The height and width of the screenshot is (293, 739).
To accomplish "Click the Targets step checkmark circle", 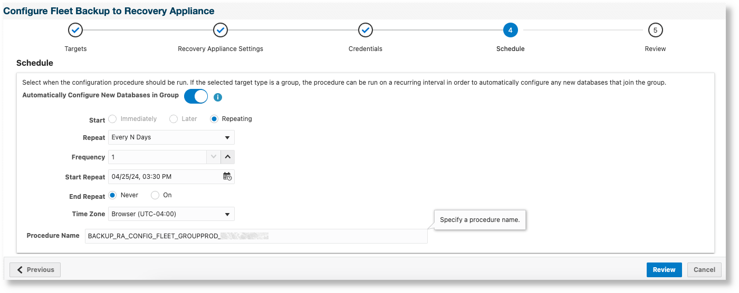I will (75, 31).
